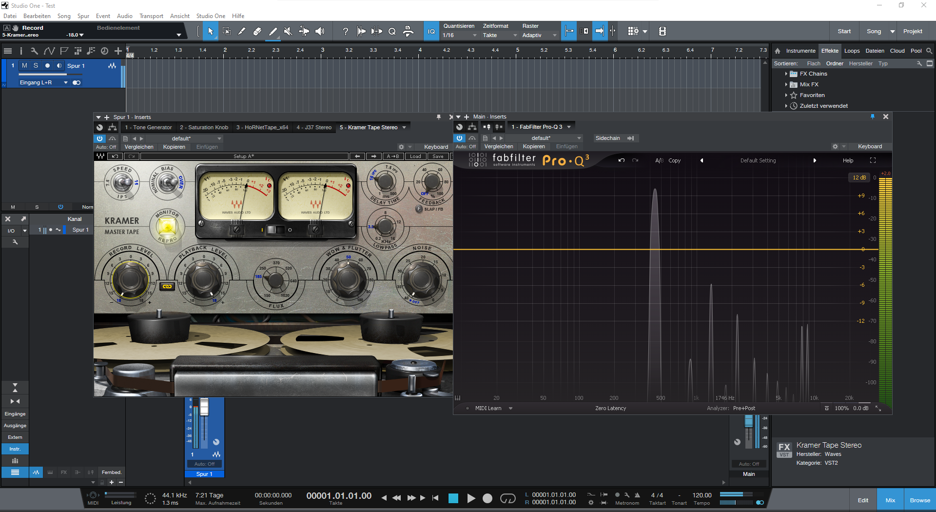Switch to the Loops browser tab
This screenshot has width=936, height=512.
tap(852, 51)
